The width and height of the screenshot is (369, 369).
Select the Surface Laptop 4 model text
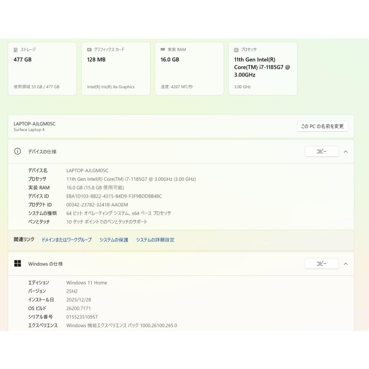click(29, 130)
